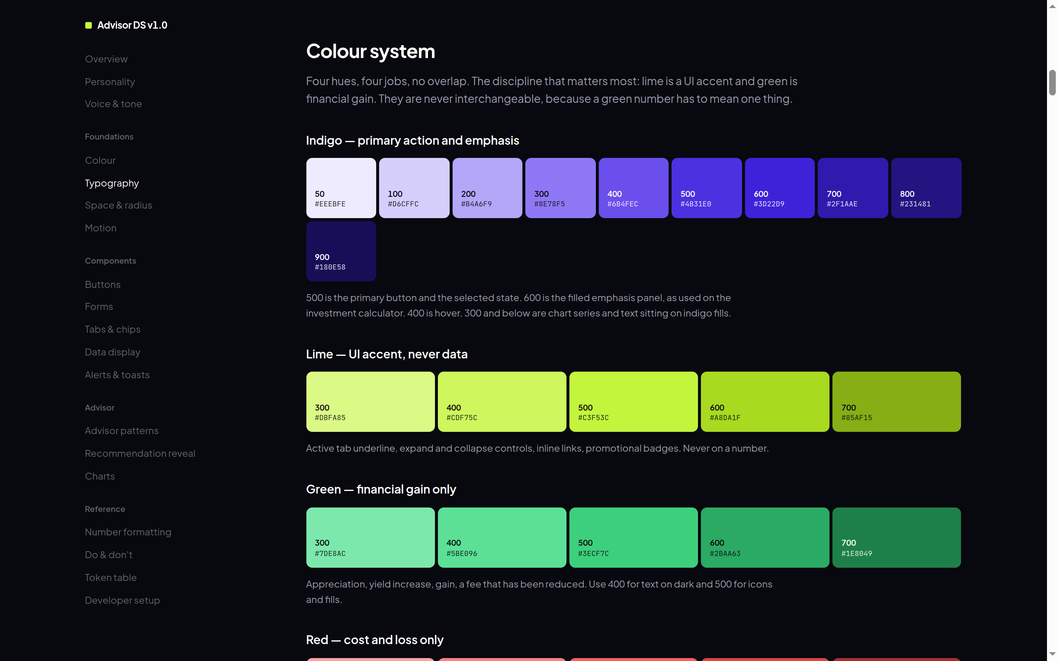Open Data display page
This screenshot has width=1058, height=661.
[112, 352]
